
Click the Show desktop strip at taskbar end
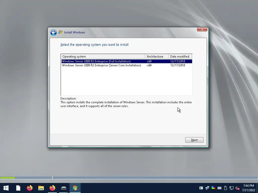pyautogui.click(x=257, y=188)
